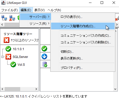Click tree panel horizontal scroll right arrow
119x98 pixels.
click(36, 89)
